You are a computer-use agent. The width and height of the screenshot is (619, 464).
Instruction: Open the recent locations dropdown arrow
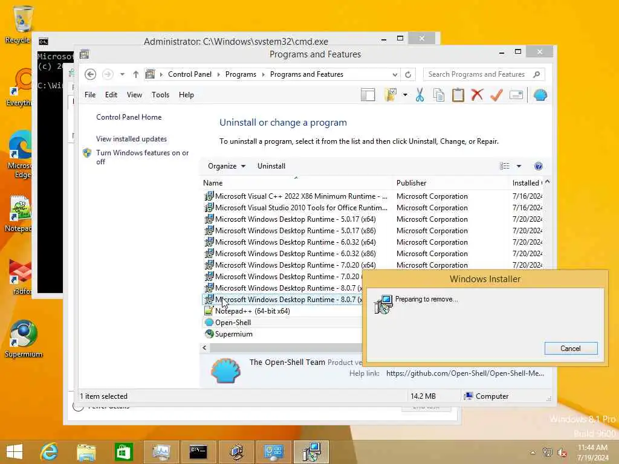pos(122,74)
